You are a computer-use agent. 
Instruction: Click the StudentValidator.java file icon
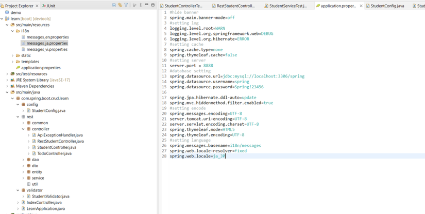[29, 196]
